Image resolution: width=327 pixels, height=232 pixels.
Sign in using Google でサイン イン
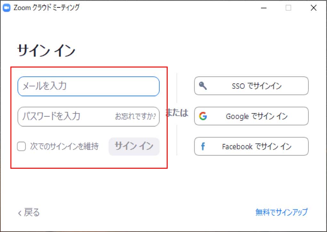(x=251, y=116)
